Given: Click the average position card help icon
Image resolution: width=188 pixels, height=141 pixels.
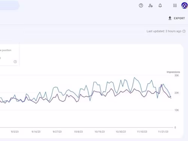Looking at the screenshot, I should [15, 62].
